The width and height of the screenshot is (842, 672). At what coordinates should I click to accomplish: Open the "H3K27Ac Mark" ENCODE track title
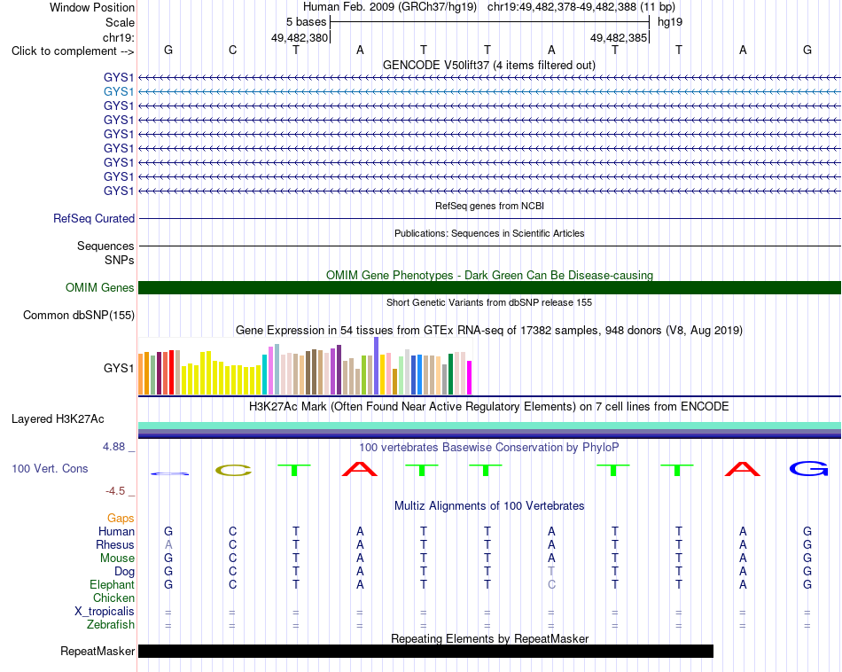point(489,407)
